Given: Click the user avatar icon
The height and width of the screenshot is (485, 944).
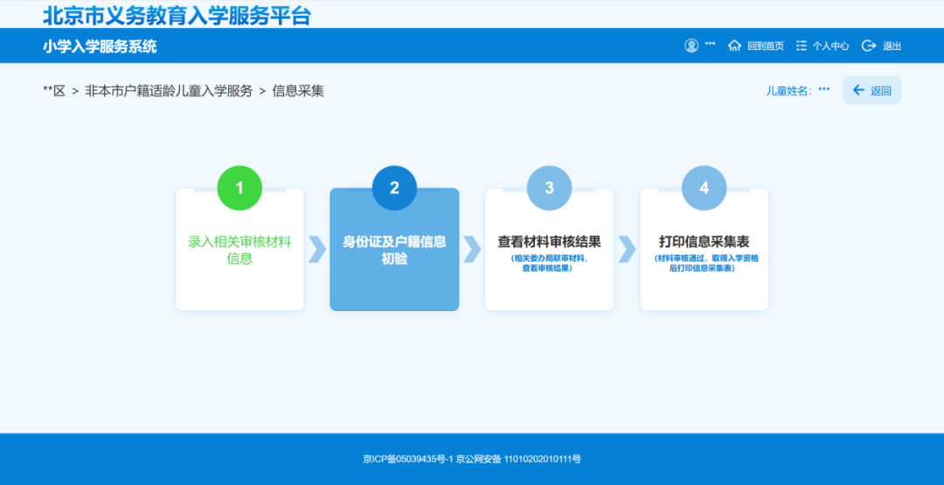Looking at the screenshot, I should coord(691,45).
